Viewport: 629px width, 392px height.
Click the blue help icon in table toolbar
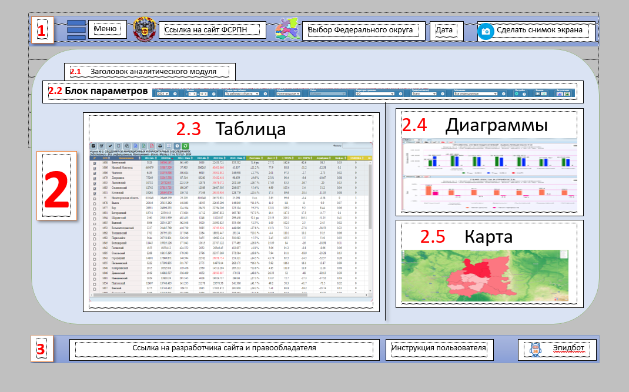tap(177, 146)
